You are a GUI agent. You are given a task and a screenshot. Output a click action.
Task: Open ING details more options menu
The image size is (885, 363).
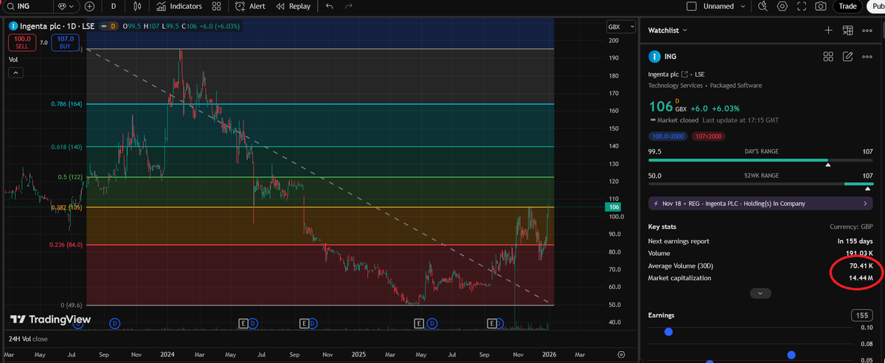[868, 56]
